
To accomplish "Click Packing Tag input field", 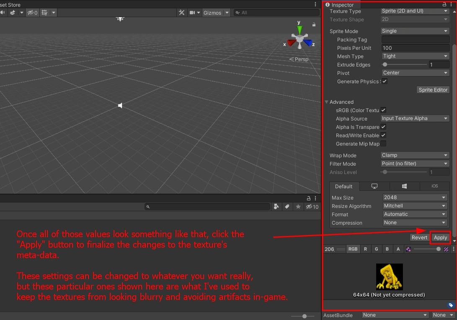I will [416, 39].
